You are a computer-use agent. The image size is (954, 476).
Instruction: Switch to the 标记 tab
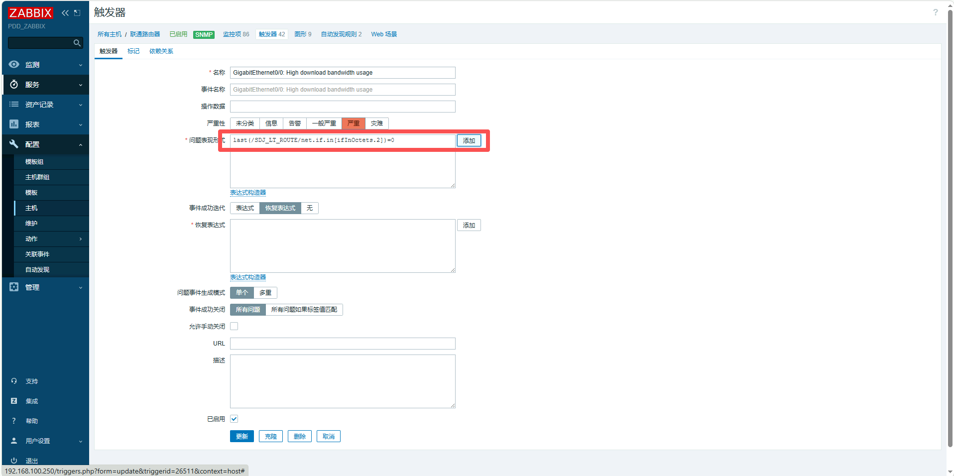pos(133,51)
